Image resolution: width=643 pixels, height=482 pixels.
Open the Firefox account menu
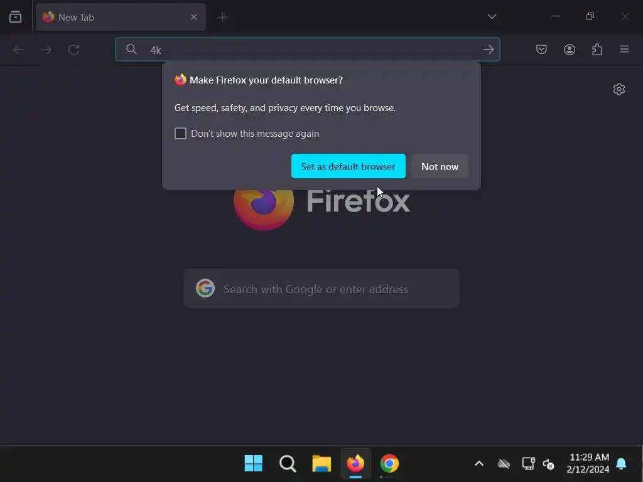pos(569,50)
